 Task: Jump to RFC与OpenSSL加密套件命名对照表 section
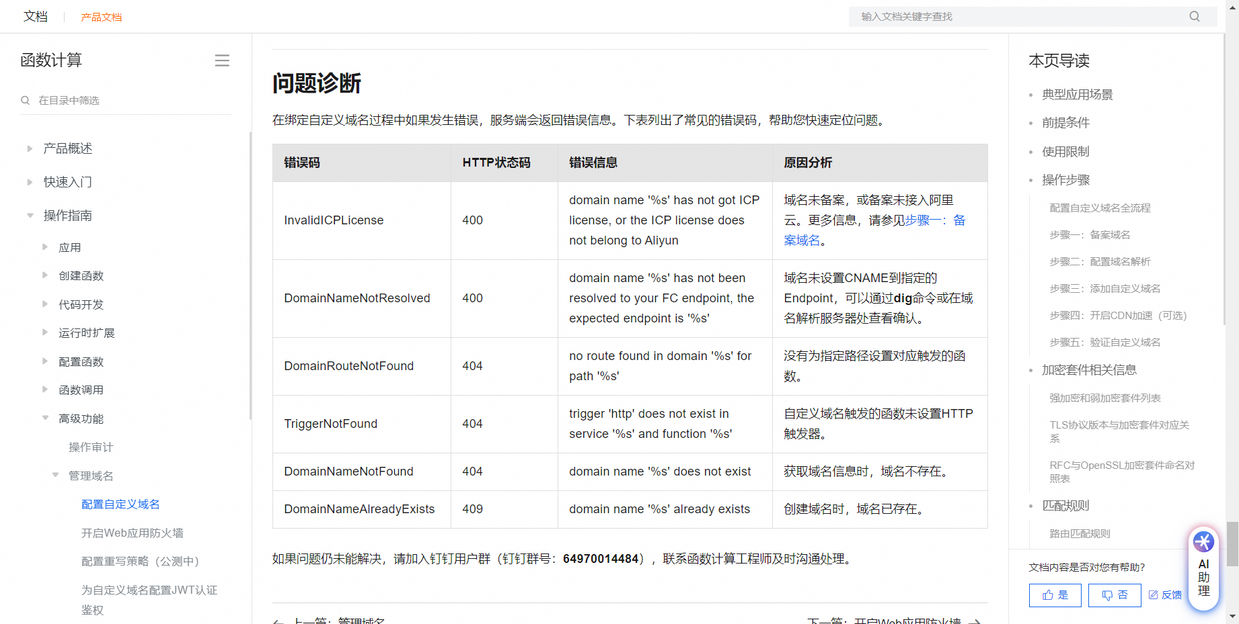1122,472
